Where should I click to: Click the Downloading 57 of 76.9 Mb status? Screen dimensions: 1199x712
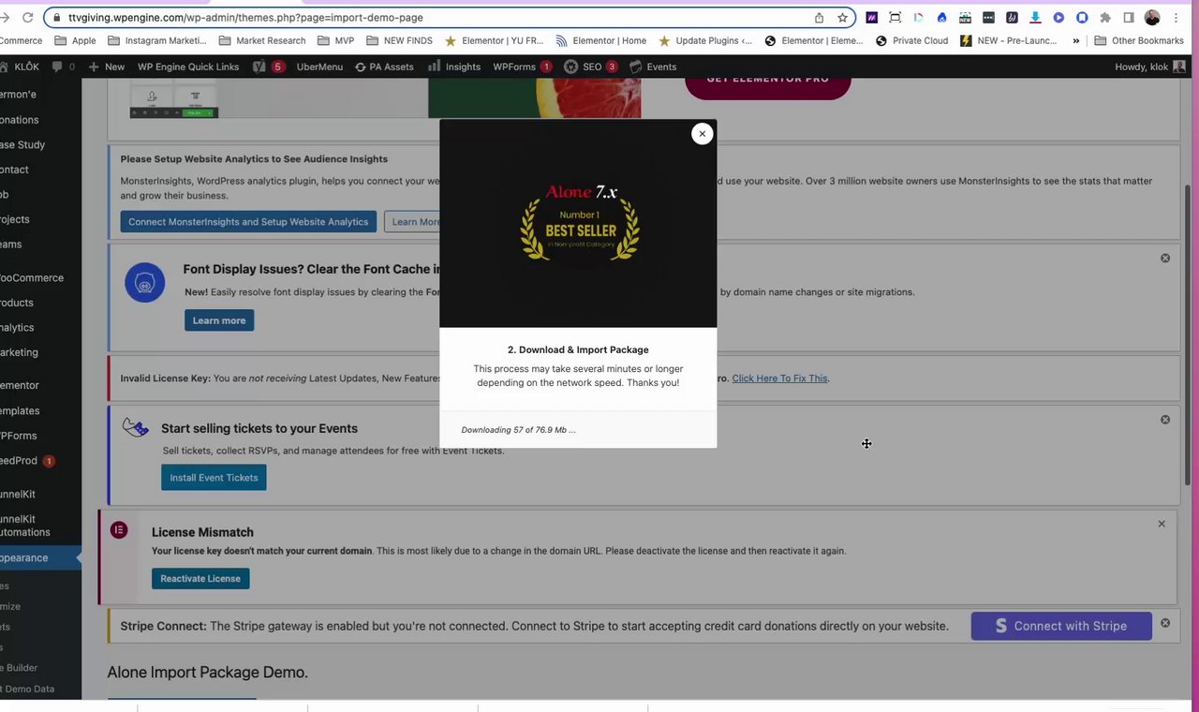coord(518,430)
